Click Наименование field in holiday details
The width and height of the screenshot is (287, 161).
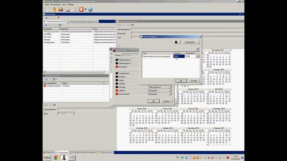86,109
